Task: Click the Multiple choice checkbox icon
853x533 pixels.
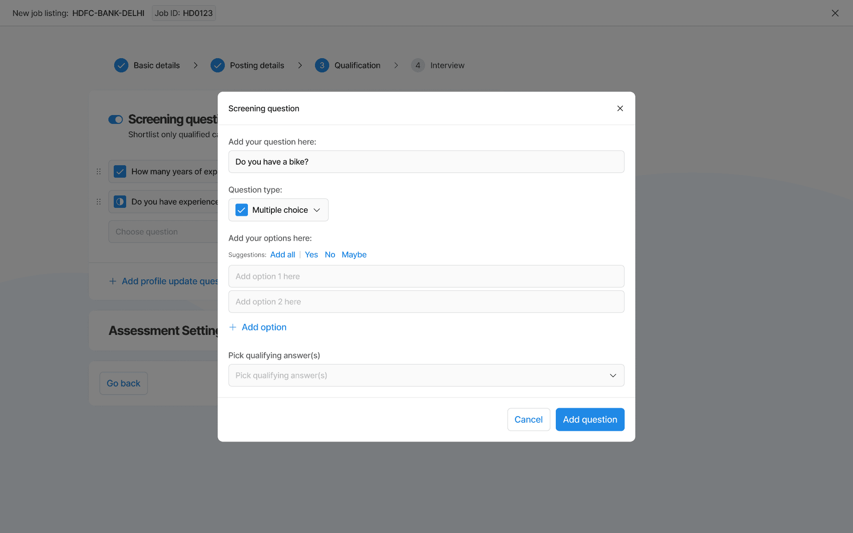Action: pos(242,210)
